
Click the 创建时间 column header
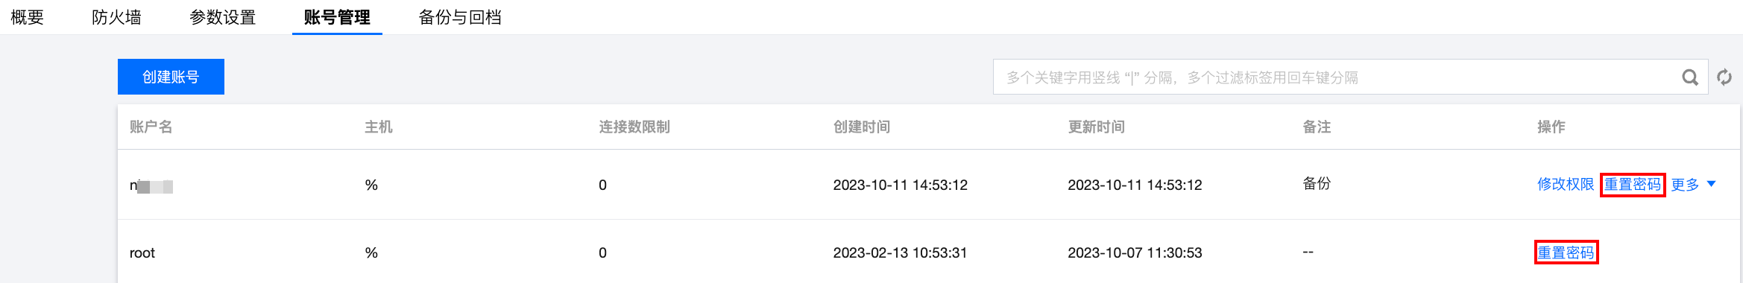862,127
